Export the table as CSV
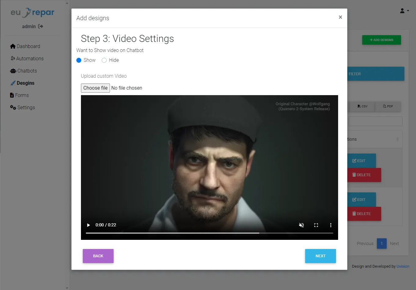This screenshot has height=290, width=416. (x=363, y=106)
